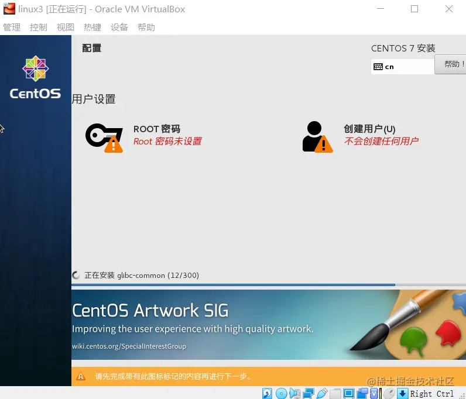Viewport: 466px width, 399px height.
Task: Click Root 密码未设置 red warning text
Action: (167, 141)
